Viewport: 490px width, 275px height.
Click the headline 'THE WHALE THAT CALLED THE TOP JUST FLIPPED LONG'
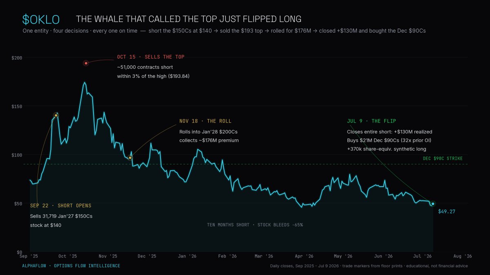189,19
